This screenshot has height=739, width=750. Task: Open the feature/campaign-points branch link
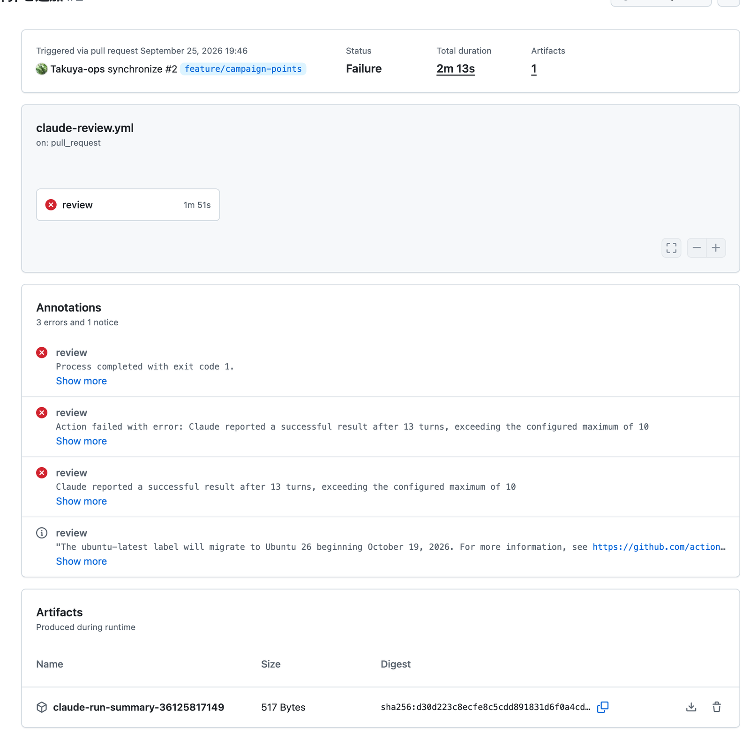(243, 69)
